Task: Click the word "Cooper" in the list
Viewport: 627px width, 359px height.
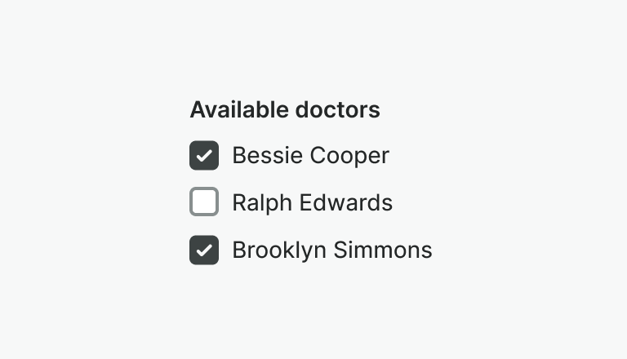Action: pos(349,155)
